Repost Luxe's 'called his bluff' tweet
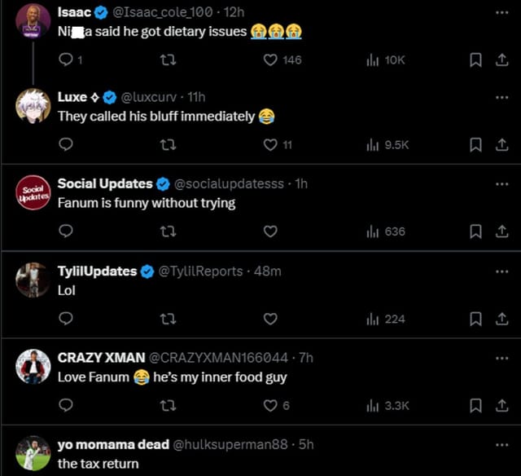 tap(169, 144)
